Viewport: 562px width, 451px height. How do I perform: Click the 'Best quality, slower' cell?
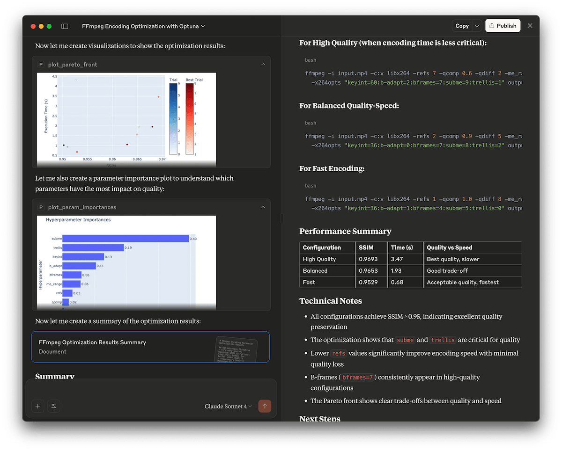click(473, 259)
